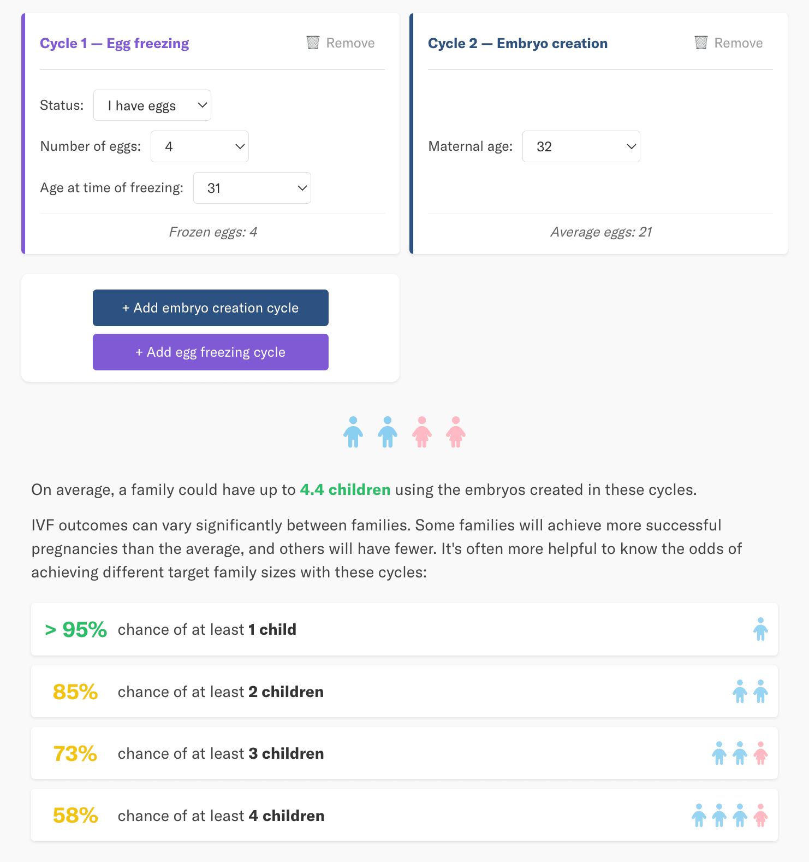
Task: Add an egg freezing cycle
Action: point(211,352)
